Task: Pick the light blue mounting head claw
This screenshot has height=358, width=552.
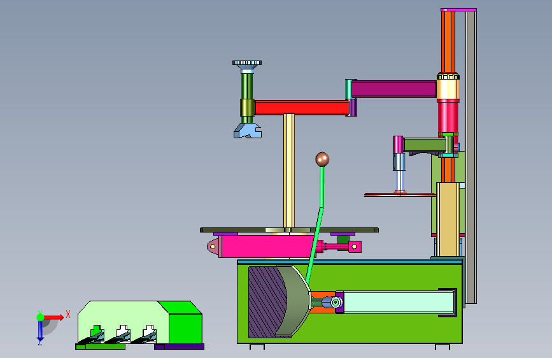Action: [x=248, y=131]
